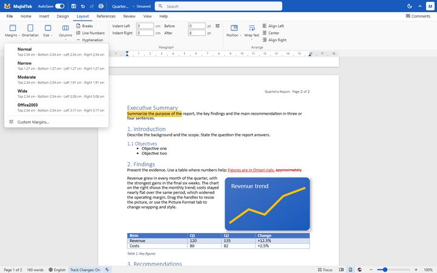Click the spacing Before input field

tap(197, 26)
